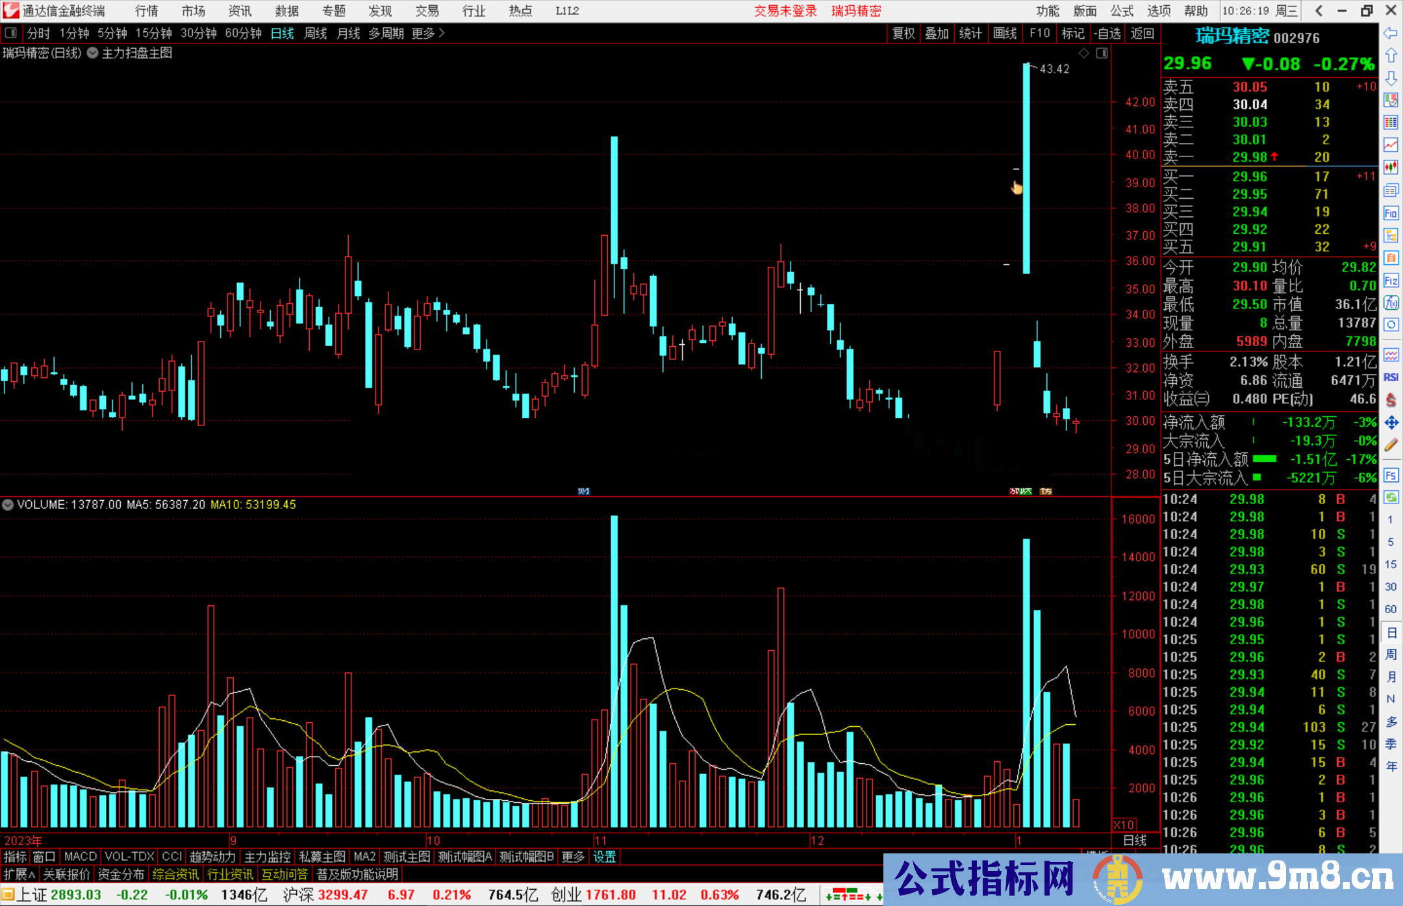Click the 复权 button in chart toolbar

(904, 33)
